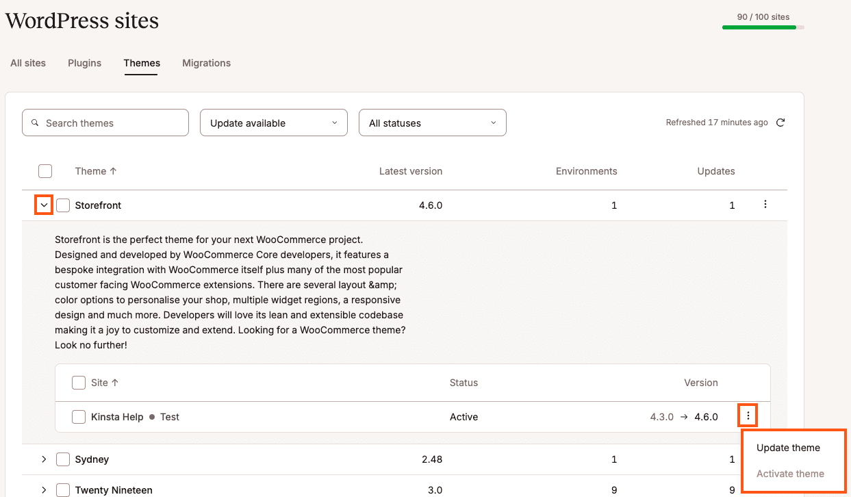
Task: Click the Site column header label
Action: 99,383
